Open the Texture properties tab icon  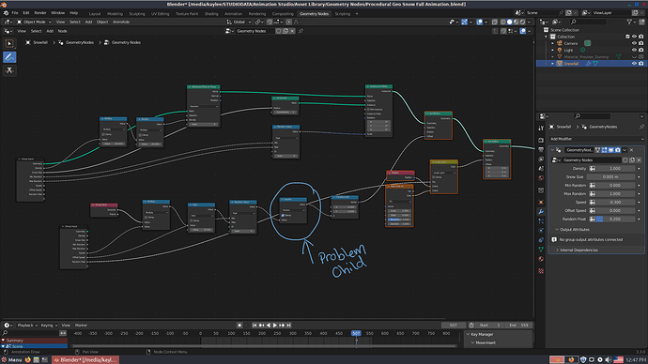[541, 271]
